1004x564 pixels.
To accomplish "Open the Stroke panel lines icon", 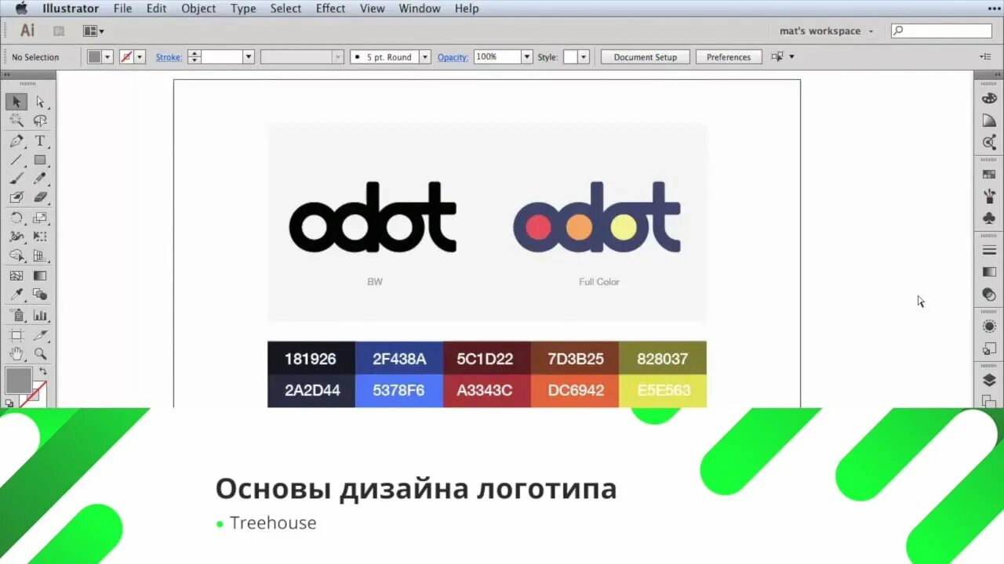I will [989, 250].
